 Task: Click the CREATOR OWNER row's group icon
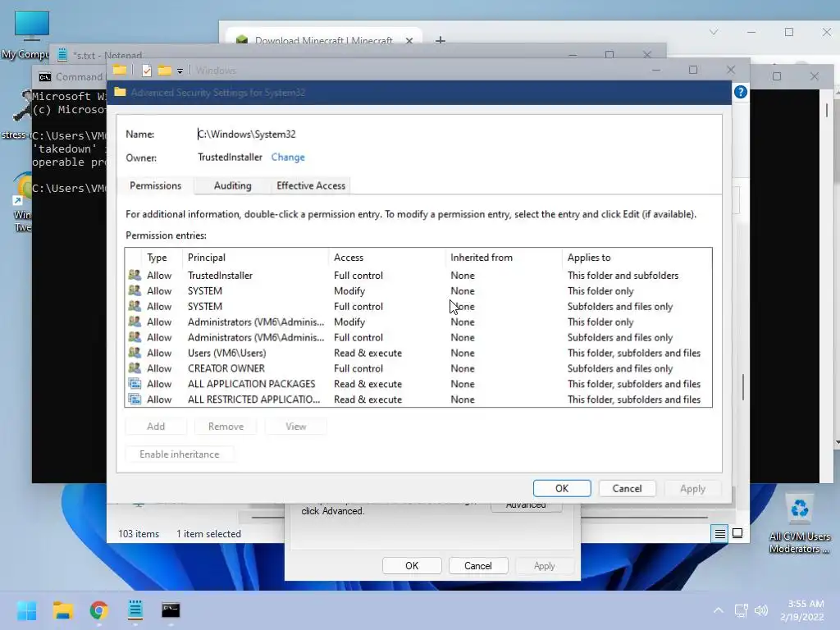click(x=135, y=368)
